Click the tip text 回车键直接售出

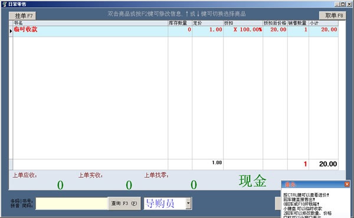[299, 200]
